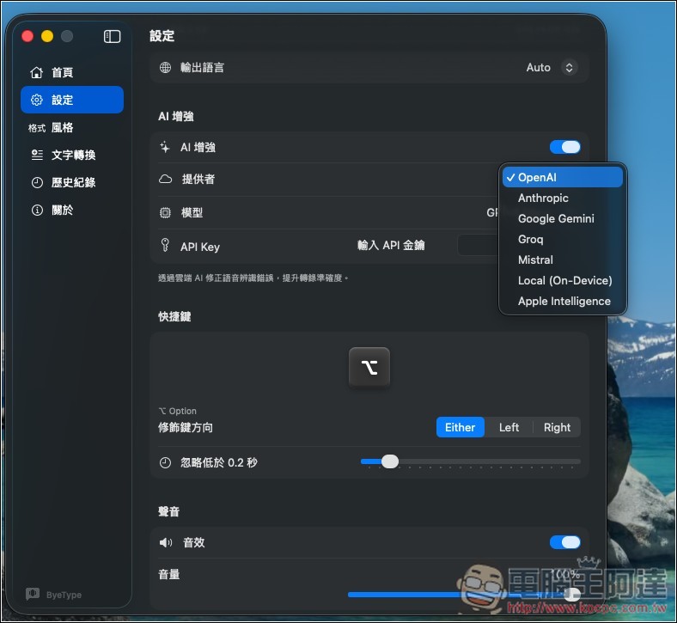Click the ByeType logo icon
677x623 pixels.
coord(33,594)
